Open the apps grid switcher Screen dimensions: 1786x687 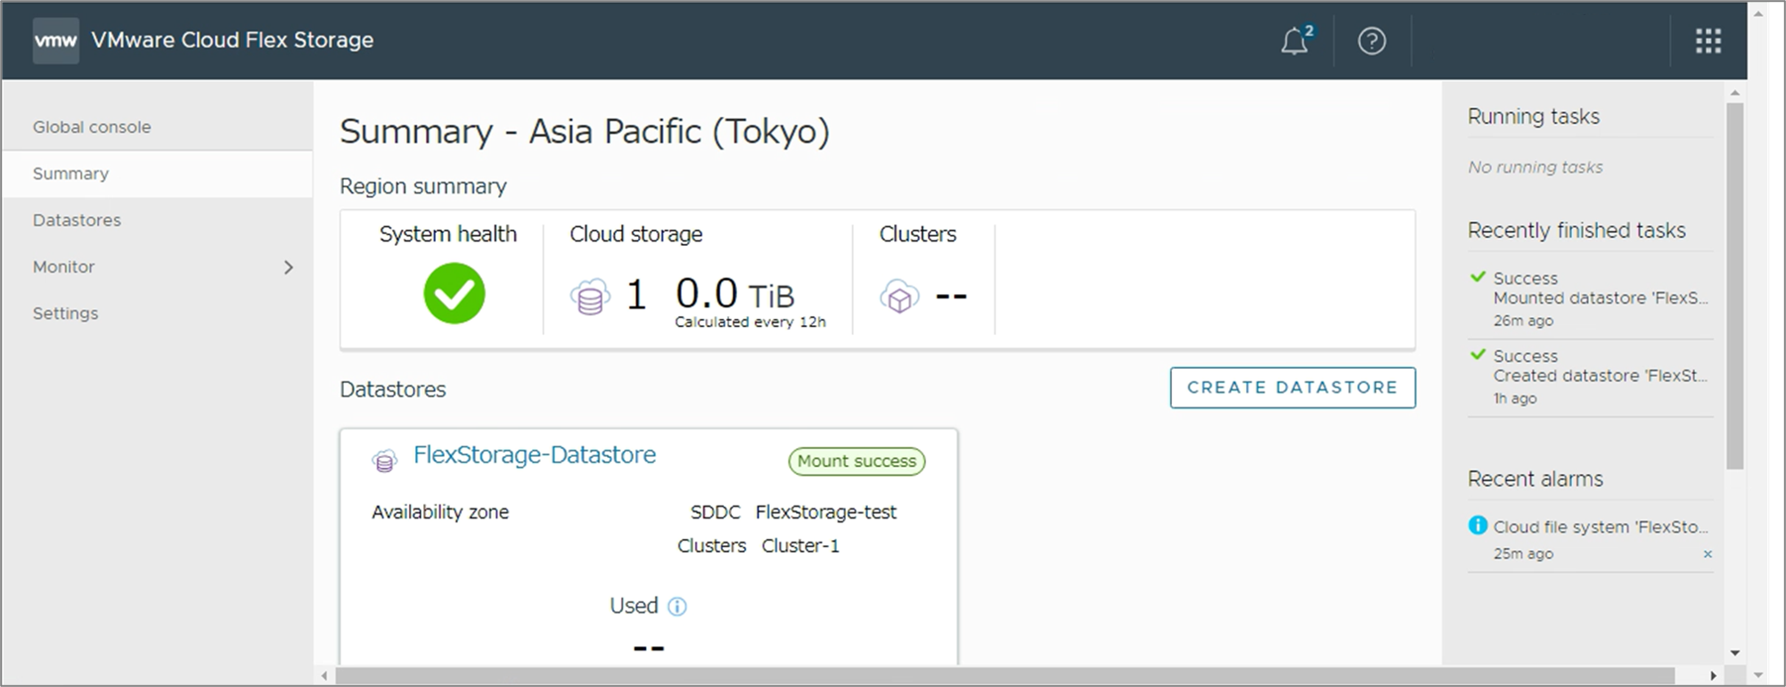[x=1708, y=41]
